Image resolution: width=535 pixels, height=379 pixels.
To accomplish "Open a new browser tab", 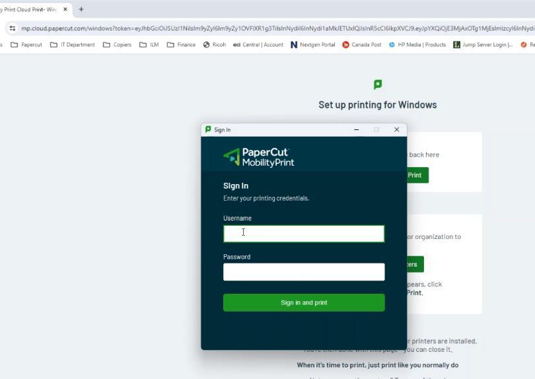I will tap(81, 9).
